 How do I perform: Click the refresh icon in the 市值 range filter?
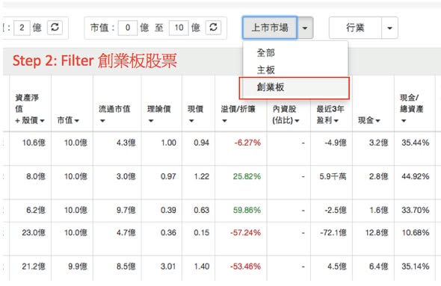(x=213, y=27)
